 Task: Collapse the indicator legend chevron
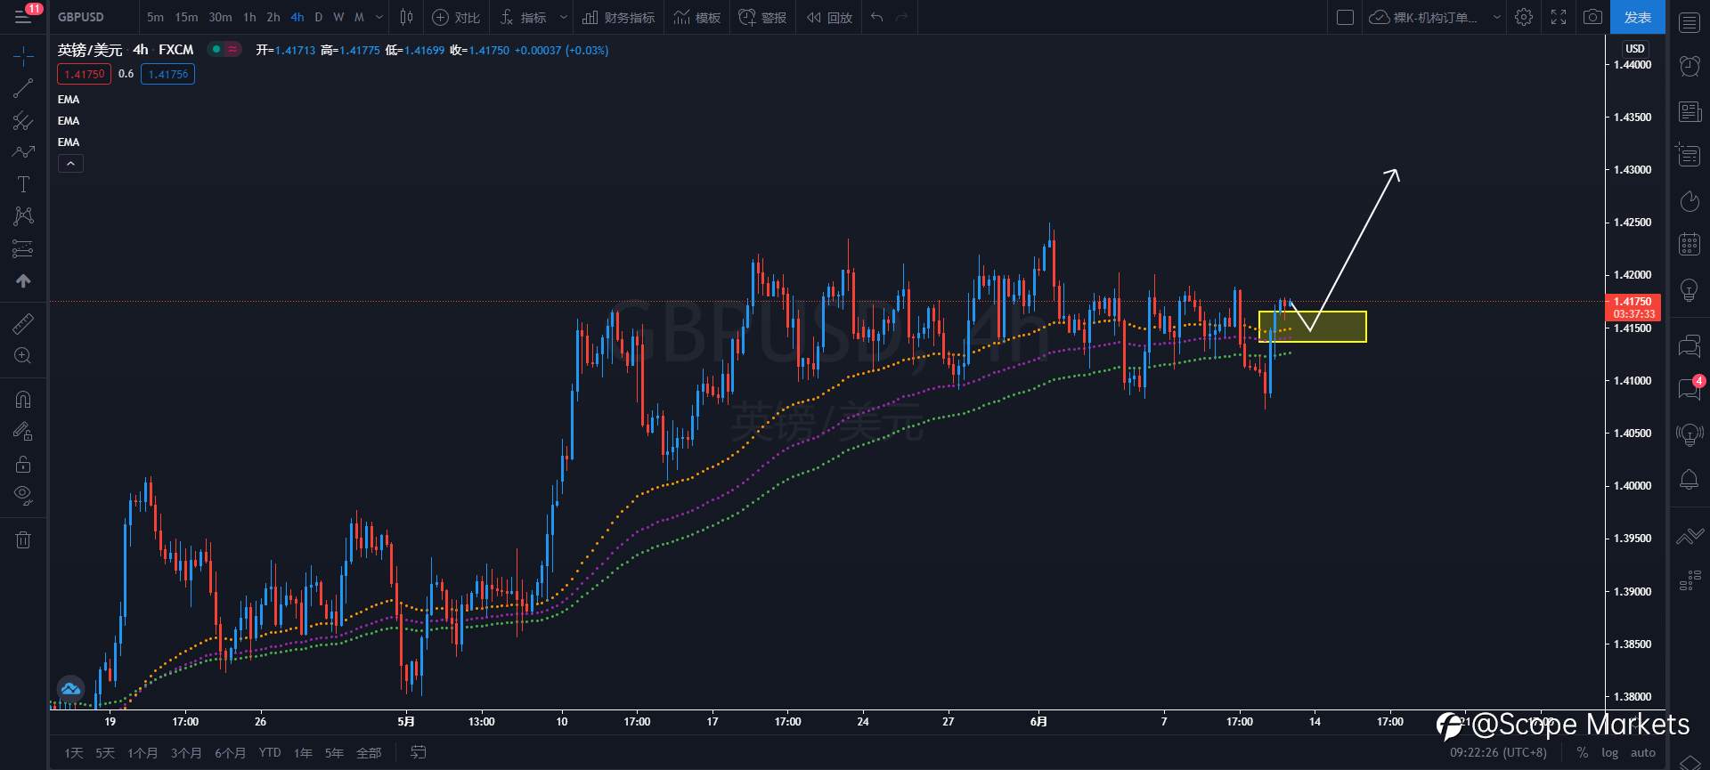(70, 163)
